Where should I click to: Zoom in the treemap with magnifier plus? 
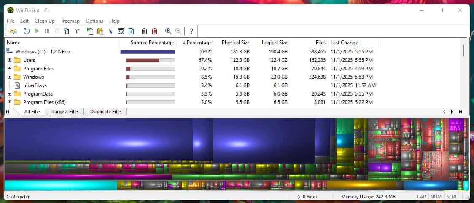click(x=168, y=31)
